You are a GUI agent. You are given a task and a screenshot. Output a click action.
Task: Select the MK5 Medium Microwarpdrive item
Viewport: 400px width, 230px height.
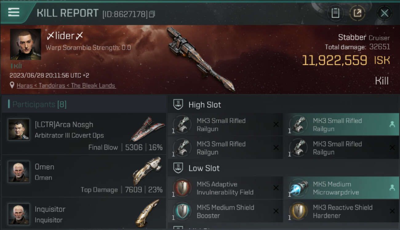click(341, 188)
